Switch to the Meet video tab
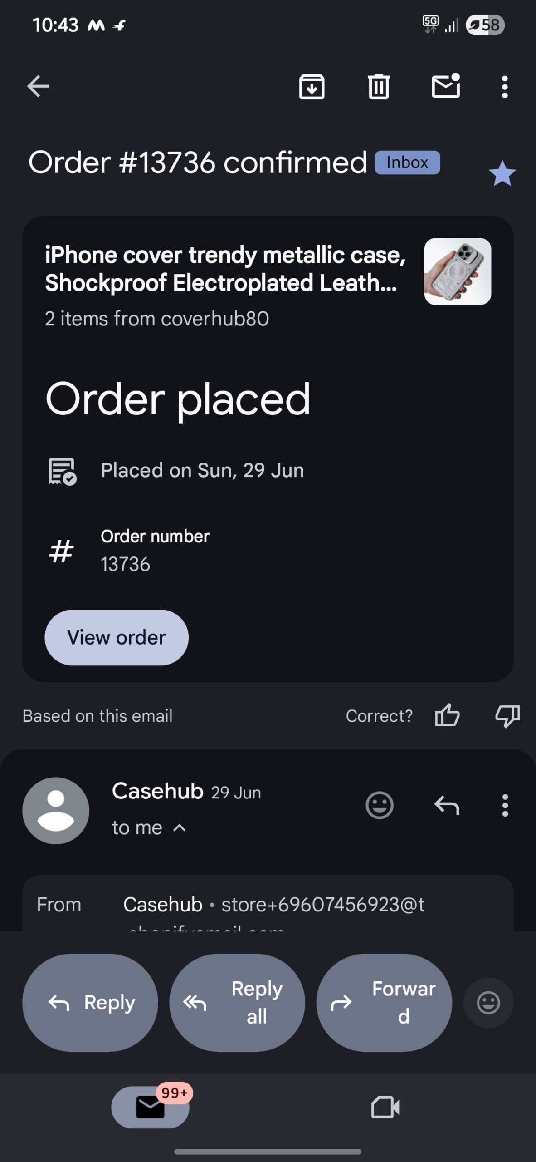Viewport: 536px width, 1162px height. [x=385, y=1107]
